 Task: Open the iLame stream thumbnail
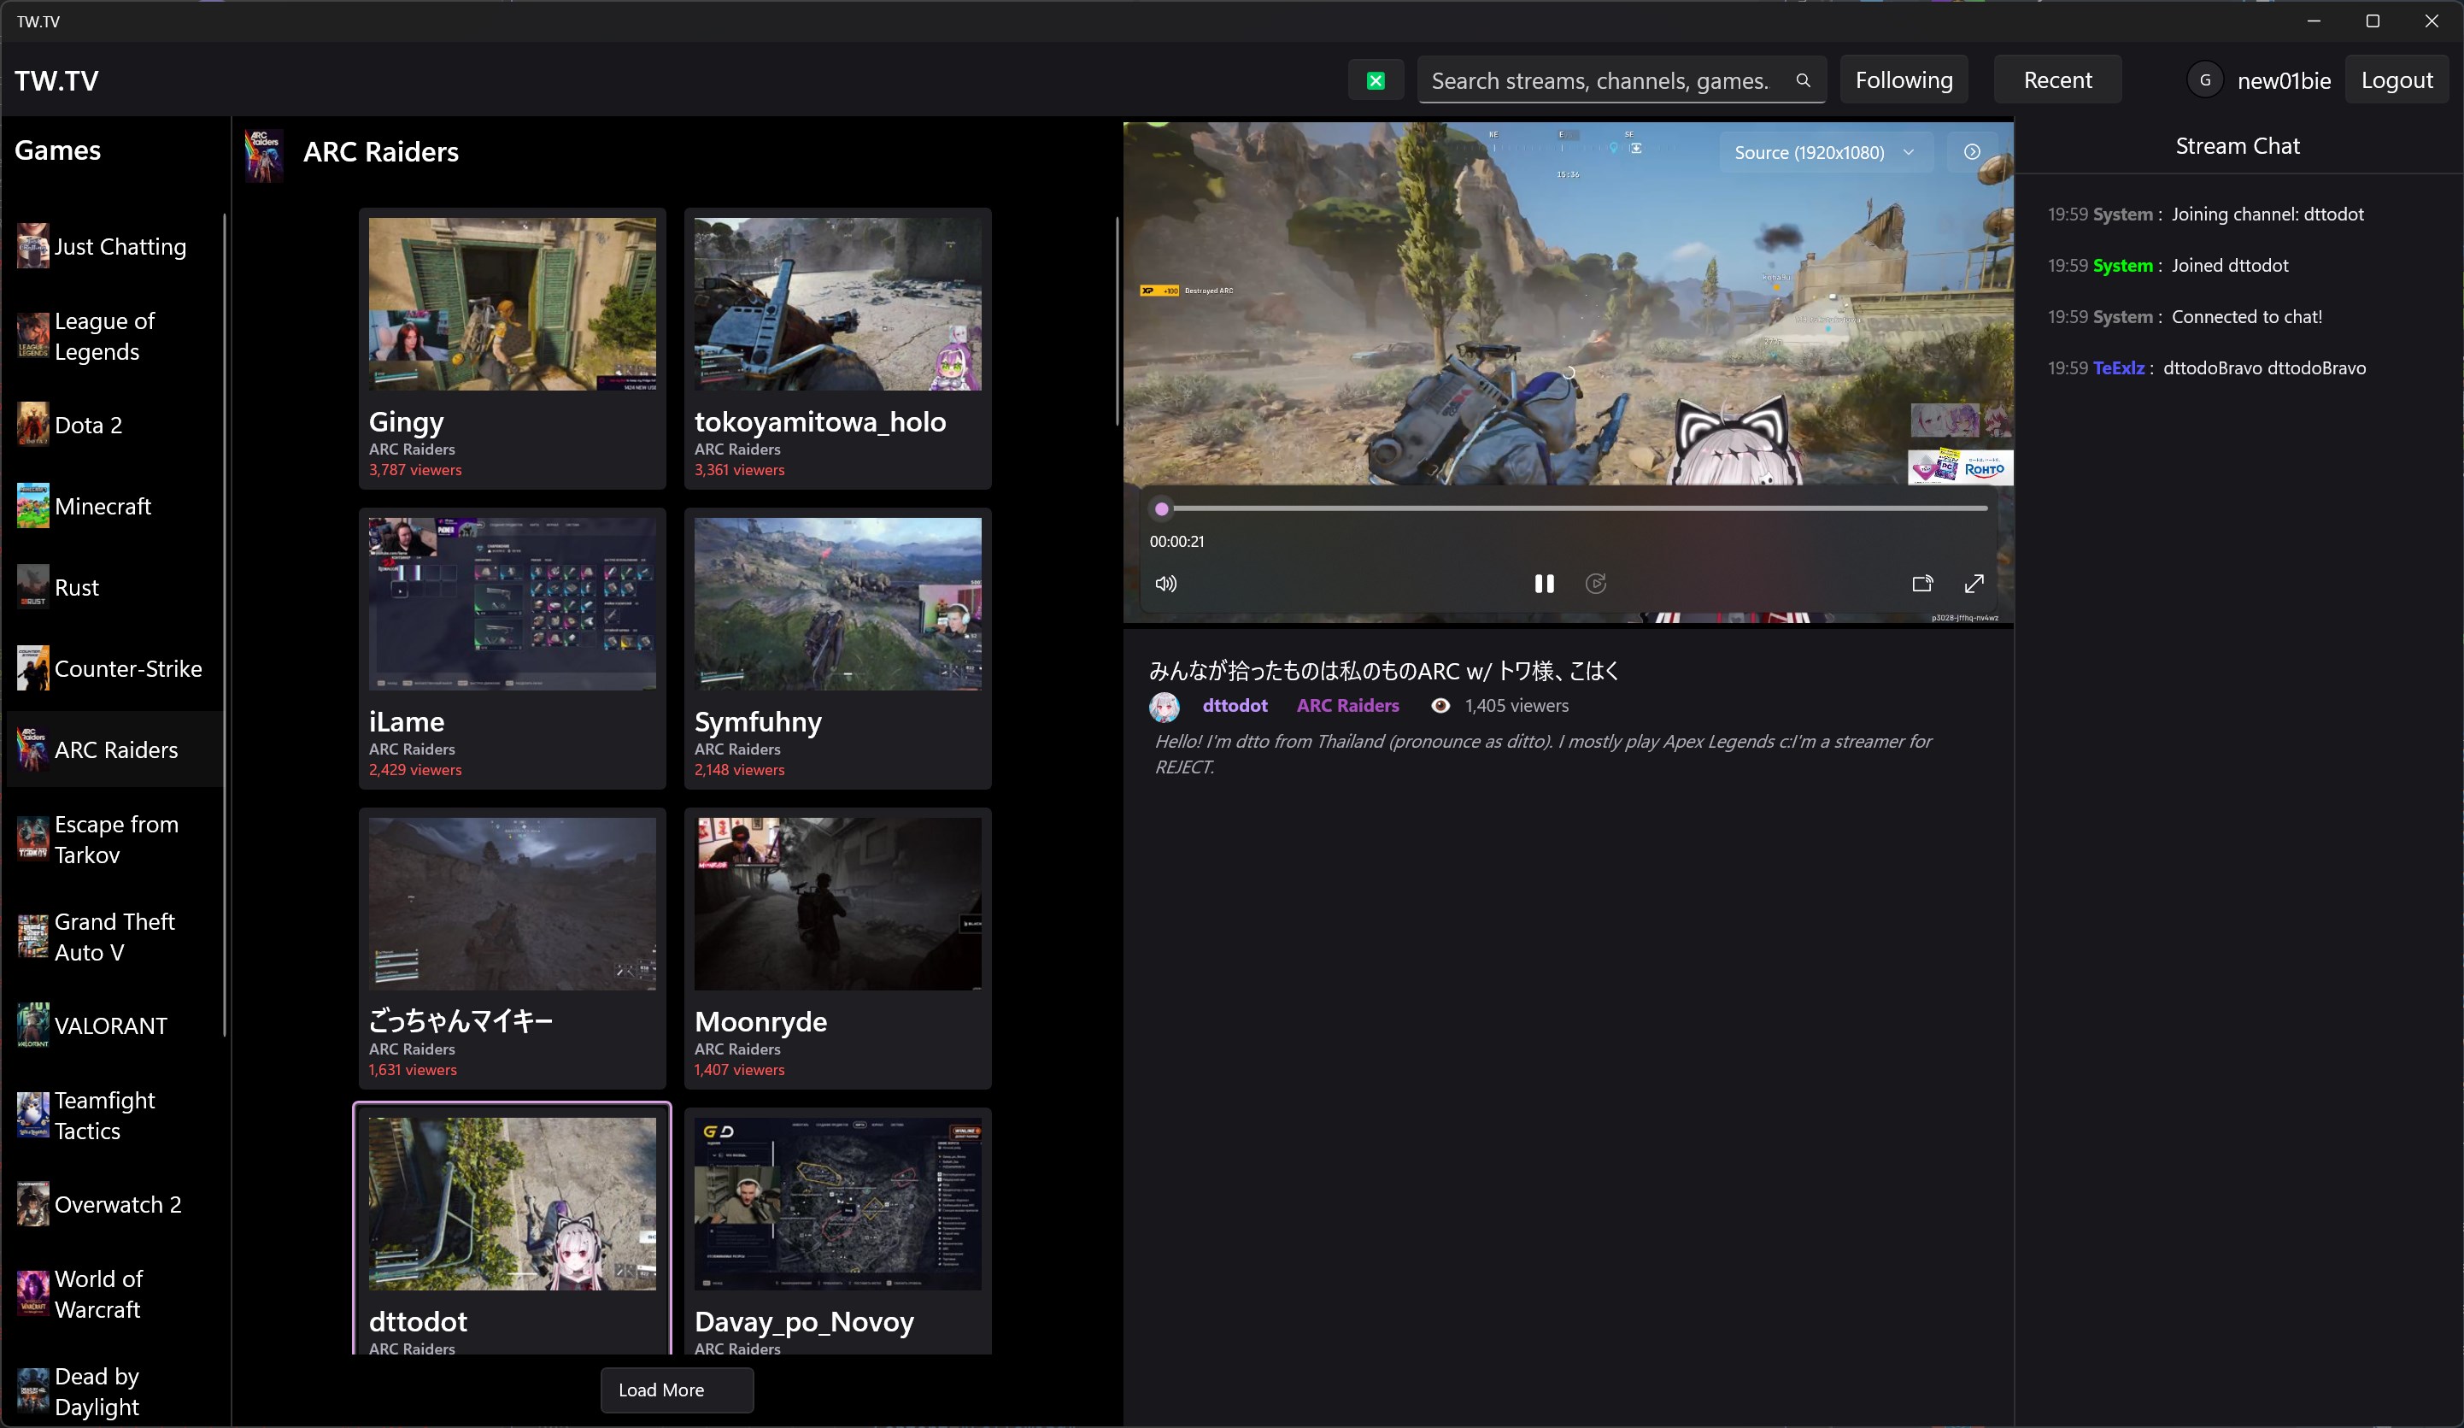pos(513,604)
